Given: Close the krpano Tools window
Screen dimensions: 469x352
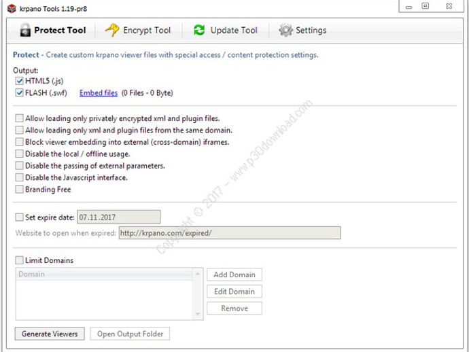Looking at the screenshot, I should 449,6.
